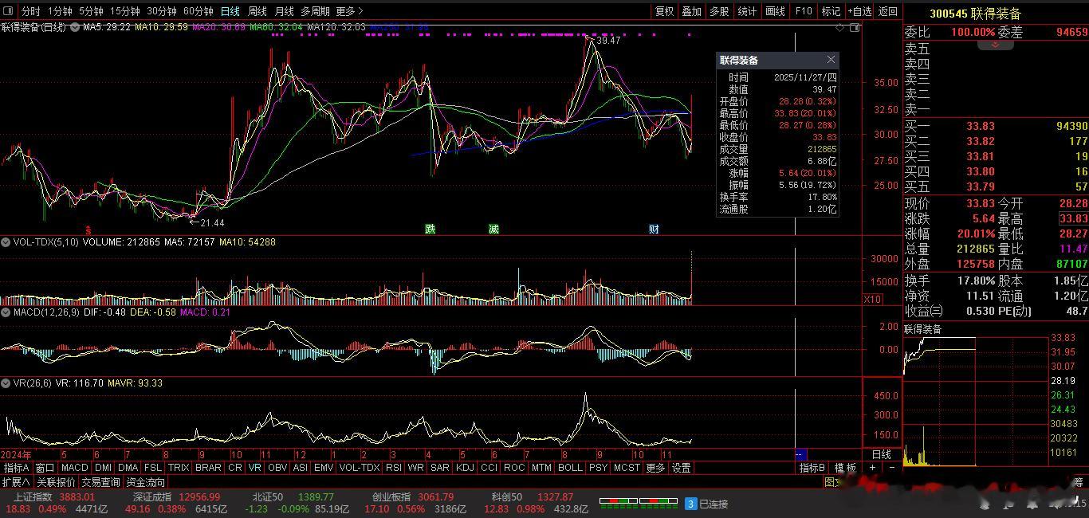Switch to the 周线 weekly chart tab
Image resolution: width=1089 pixels, height=518 pixels.
257,11
